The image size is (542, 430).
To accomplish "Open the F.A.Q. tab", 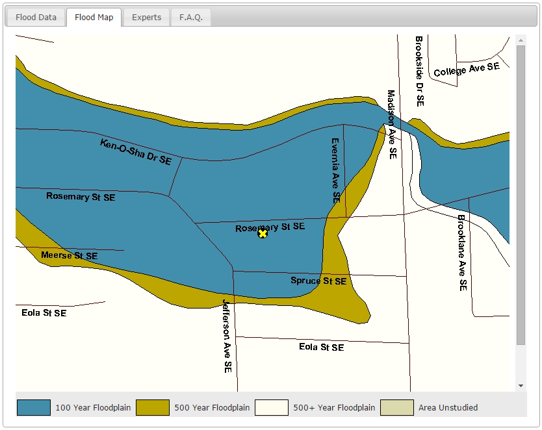I will coord(191,18).
